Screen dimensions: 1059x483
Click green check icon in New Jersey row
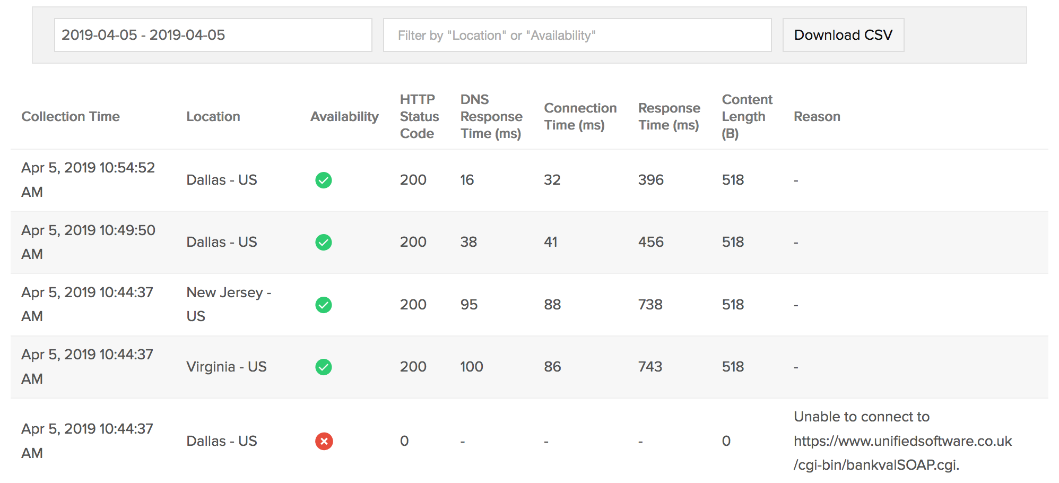[x=323, y=305]
